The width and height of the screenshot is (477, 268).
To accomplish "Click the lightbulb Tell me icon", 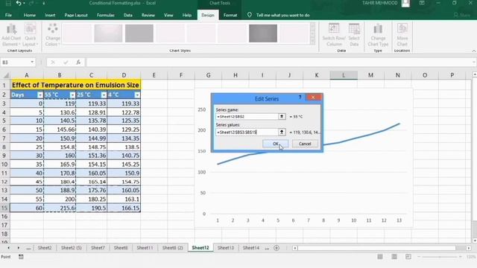I will click(250, 15).
